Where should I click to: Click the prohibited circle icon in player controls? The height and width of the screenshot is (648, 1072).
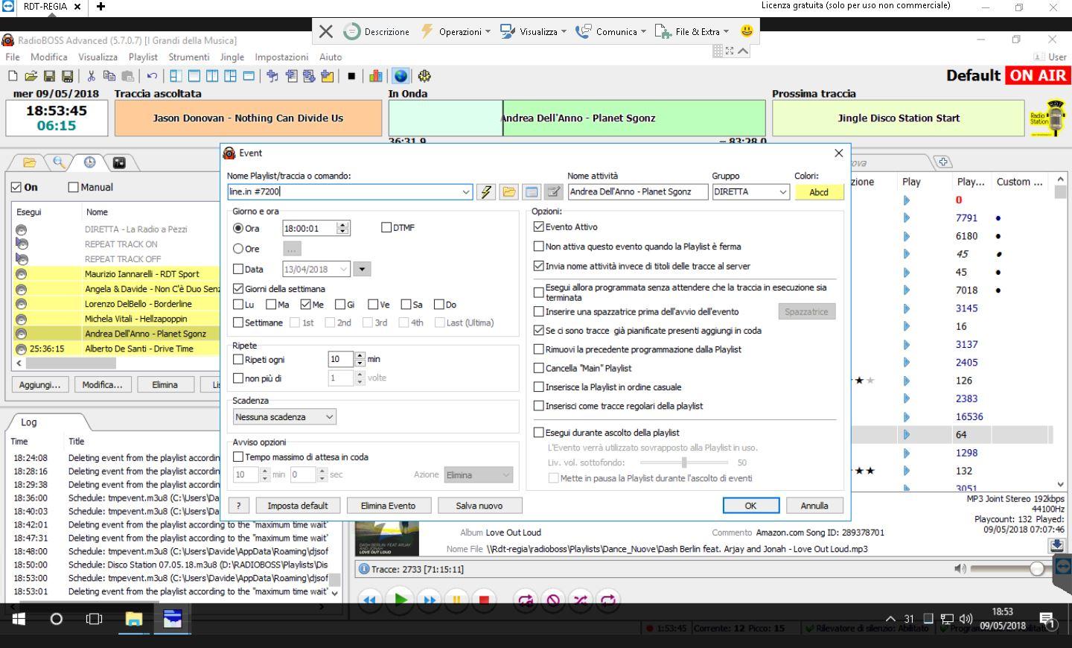[553, 600]
